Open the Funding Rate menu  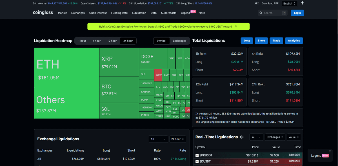pos(119,13)
